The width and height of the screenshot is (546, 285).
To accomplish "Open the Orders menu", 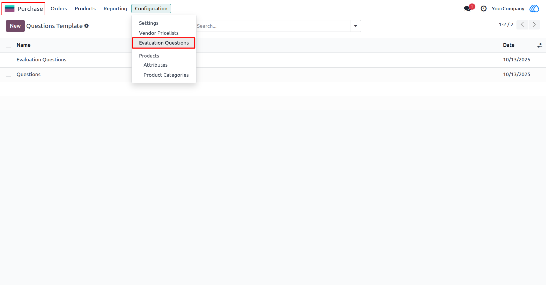I will tap(59, 9).
